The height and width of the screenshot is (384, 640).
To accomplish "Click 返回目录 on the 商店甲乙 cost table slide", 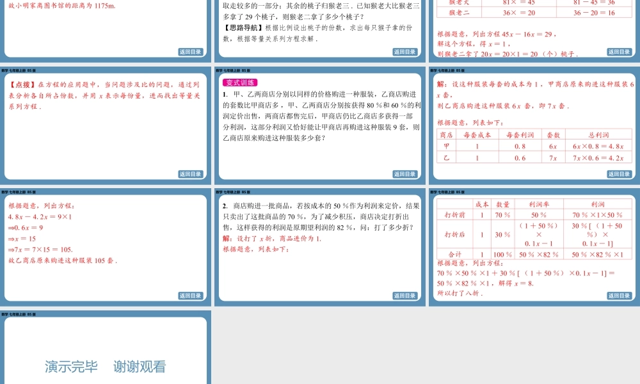I will (x=617, y=173).
